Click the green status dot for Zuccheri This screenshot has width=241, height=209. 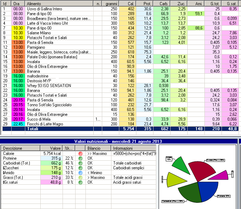click(x=80, y=168)
